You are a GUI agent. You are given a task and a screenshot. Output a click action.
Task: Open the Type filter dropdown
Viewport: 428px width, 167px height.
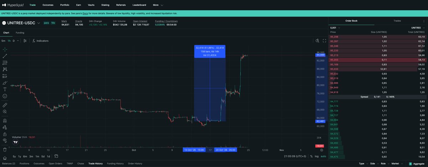[363, 163]
